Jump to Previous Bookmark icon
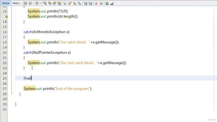Screen dimensions: 217x122 click(x=70, y=3)
